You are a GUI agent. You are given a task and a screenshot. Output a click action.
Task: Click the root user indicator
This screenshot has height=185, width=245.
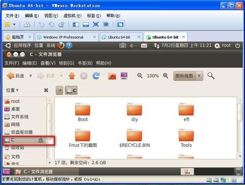[x=222, y=46]
